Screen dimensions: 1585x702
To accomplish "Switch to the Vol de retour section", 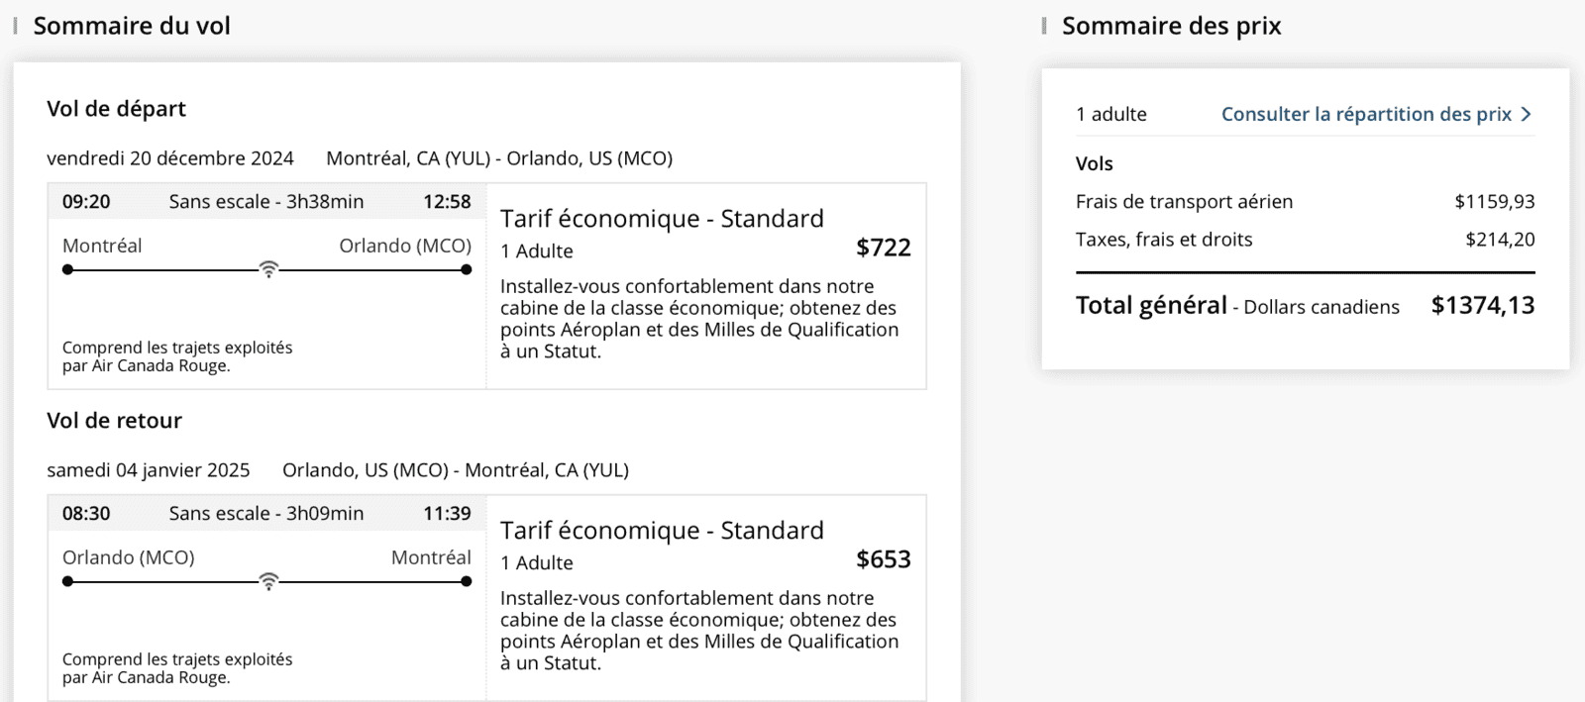I will point(114,420).
